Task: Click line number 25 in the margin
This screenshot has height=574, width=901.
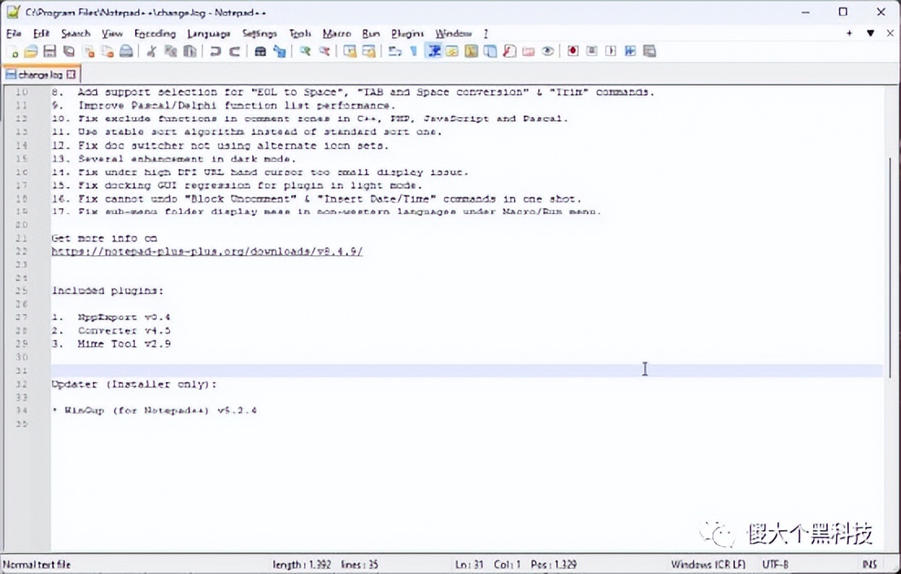Action: 21,291
